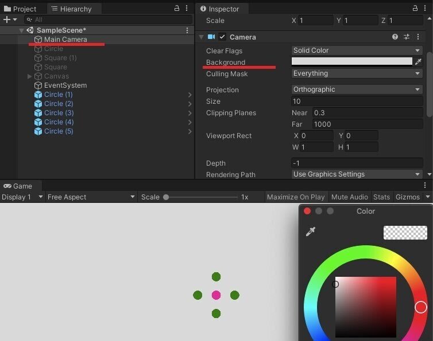Screen dimensions: 433x341
Task: Switch to the Project tab
Action: (x=20, y=9)
